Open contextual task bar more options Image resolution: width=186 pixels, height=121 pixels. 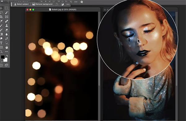[68, 4]
